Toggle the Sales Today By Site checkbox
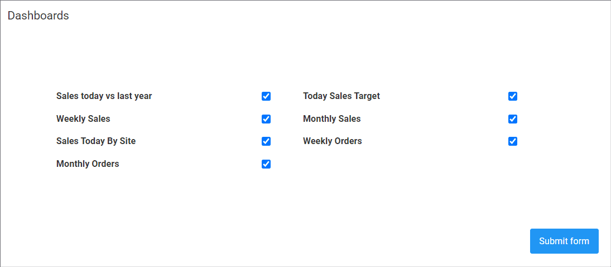The width and height of the screenshot is (611, 267). pos(266,141)
